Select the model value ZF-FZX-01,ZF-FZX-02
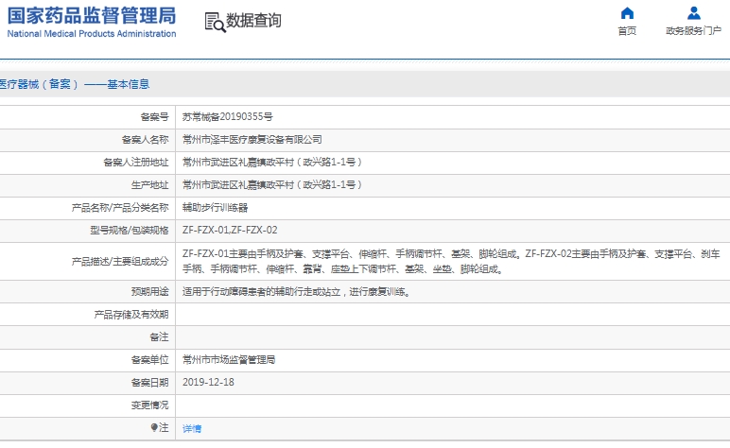The width and height of the screenshot is (730, 448). click(x=230, y=231)
